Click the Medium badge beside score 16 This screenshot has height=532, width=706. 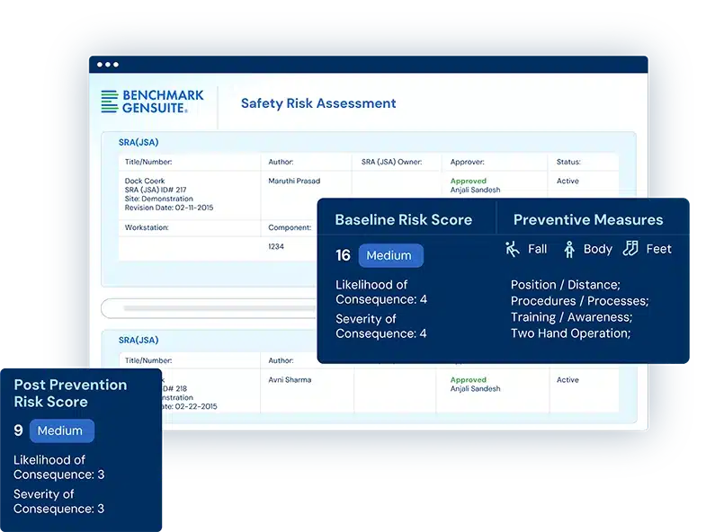[x=390, y=255]
